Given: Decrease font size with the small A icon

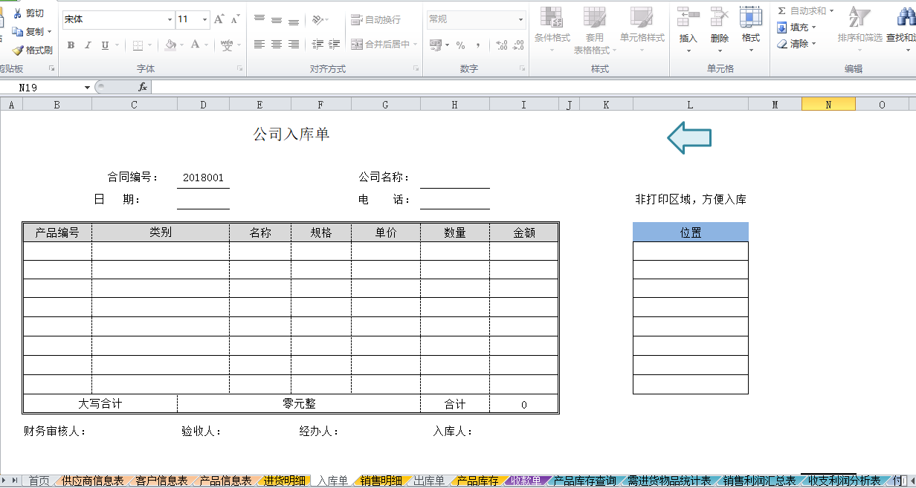Looking at the screenshot, I should click(x=235, y=20).
